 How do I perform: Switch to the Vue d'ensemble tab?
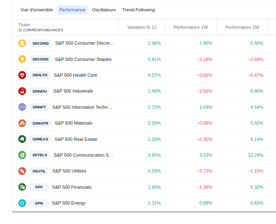(x=37, y=10)
